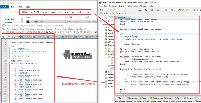Viewport: 201px width, 103px height.
Task: Select Eclipse Data Source Explorer tab
Action: (x=160, y=98)
